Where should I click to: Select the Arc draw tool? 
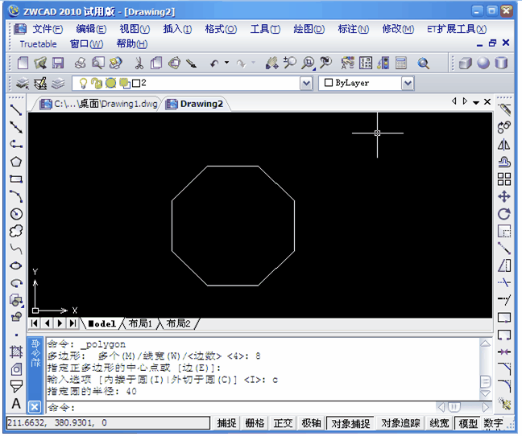(x=16, y=196)
